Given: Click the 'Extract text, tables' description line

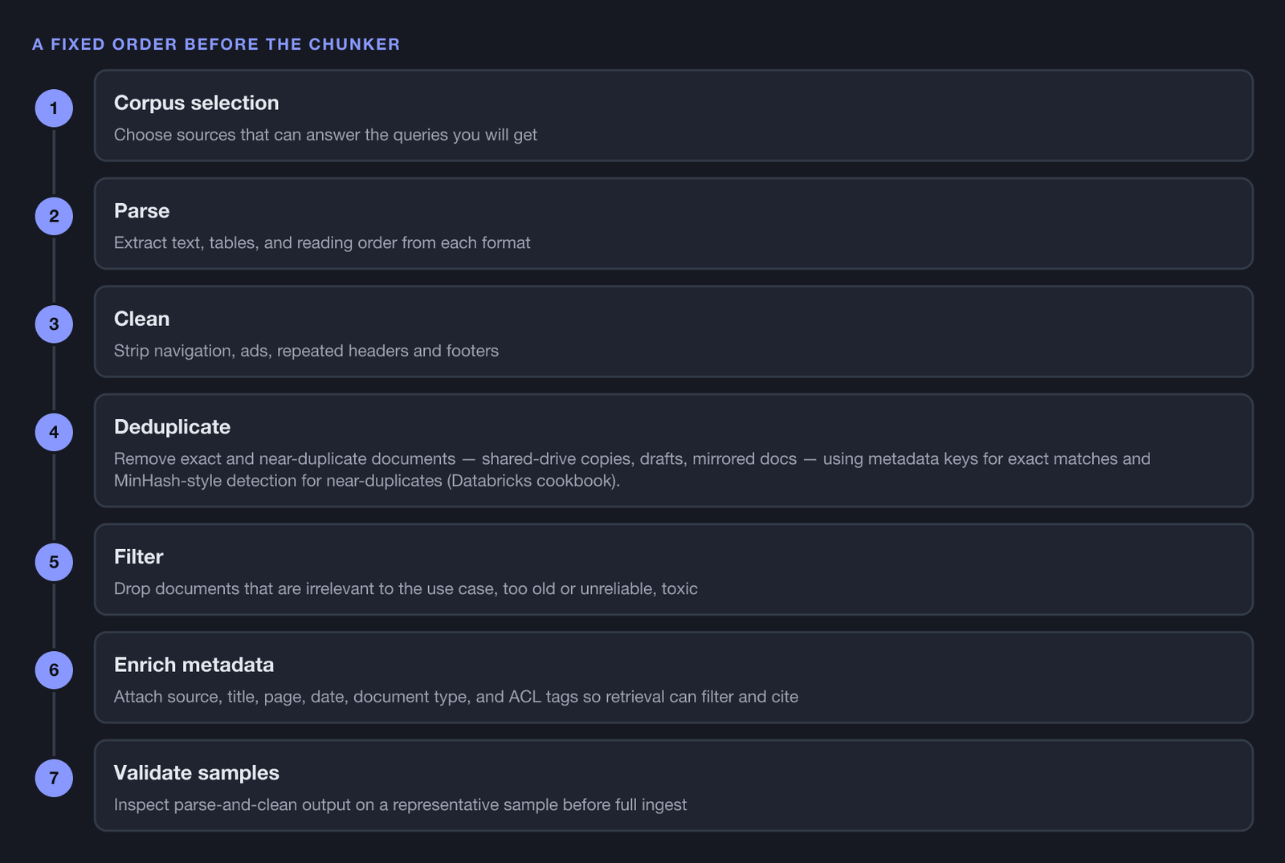Looking at the screenshot, I should click(322, 242).
